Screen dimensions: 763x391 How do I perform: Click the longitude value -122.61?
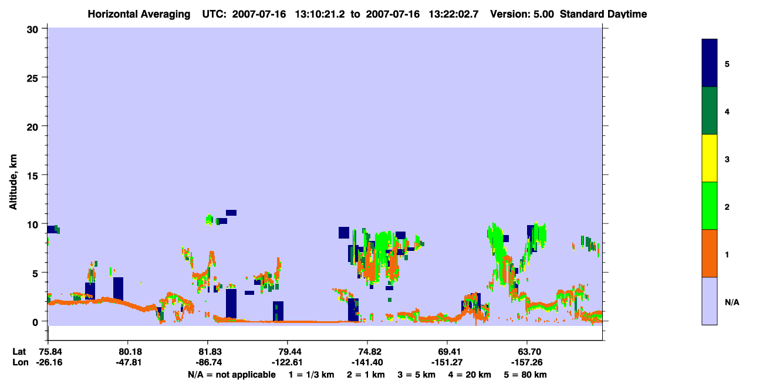[288, 362]
